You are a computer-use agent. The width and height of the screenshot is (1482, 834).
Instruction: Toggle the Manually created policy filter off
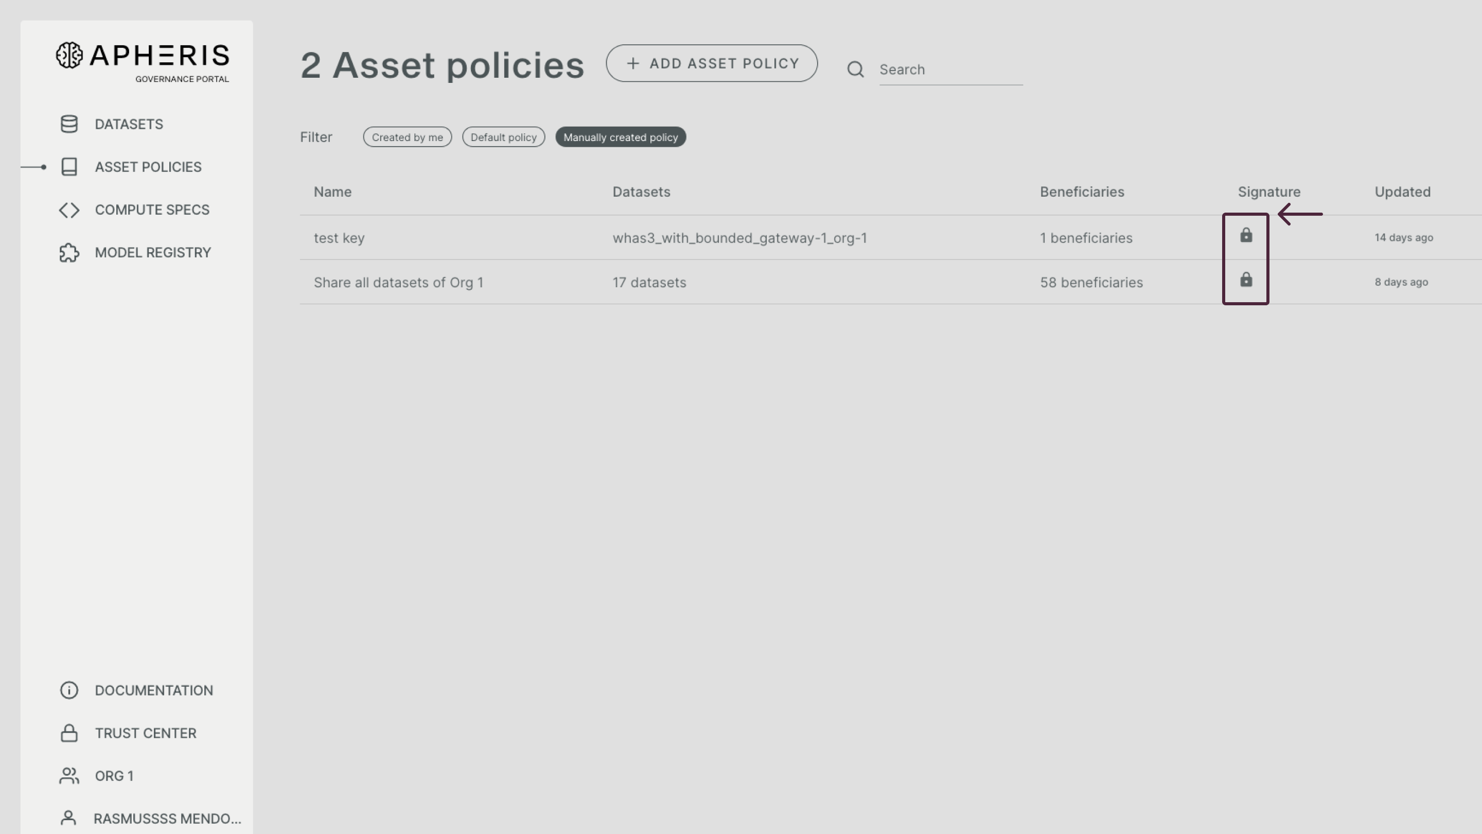point(620,137)
